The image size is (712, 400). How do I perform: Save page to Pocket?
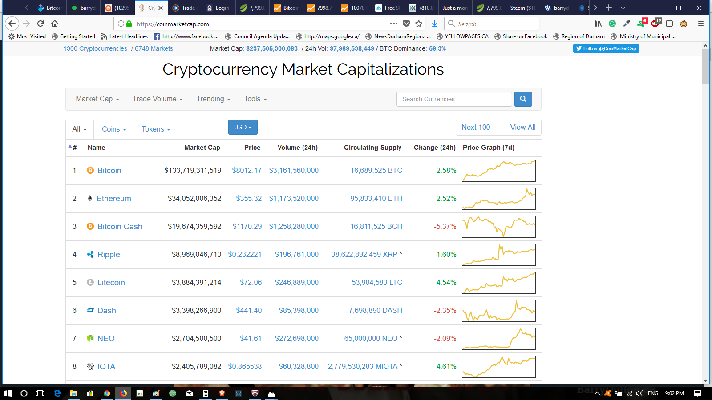pyautogui.click(x=406, y=24)
